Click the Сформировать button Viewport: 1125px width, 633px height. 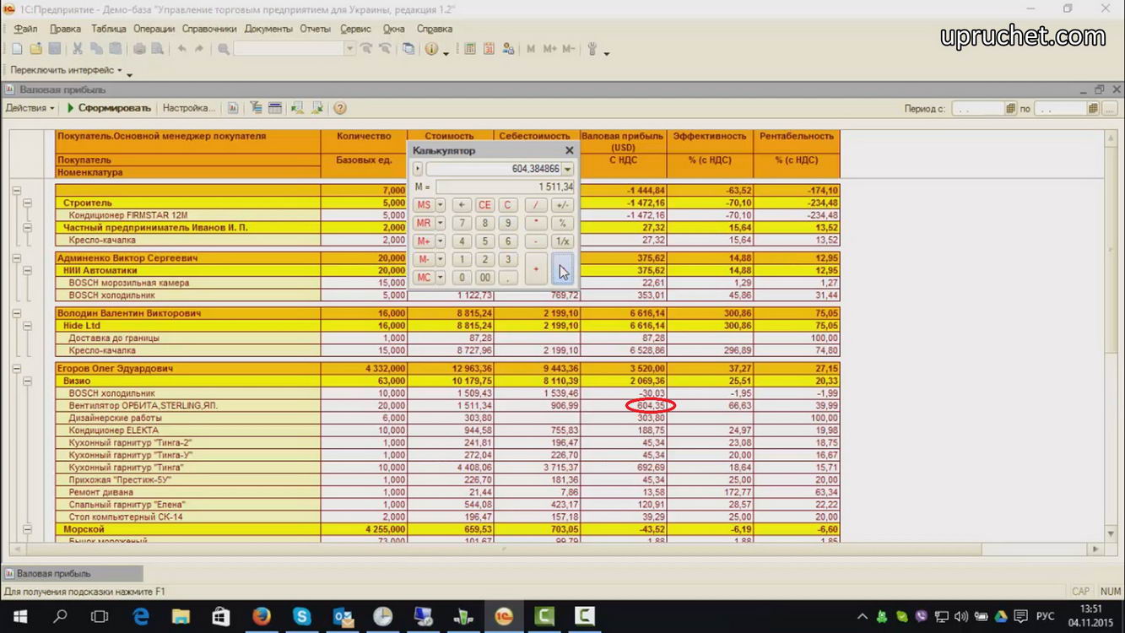point(109,108)
